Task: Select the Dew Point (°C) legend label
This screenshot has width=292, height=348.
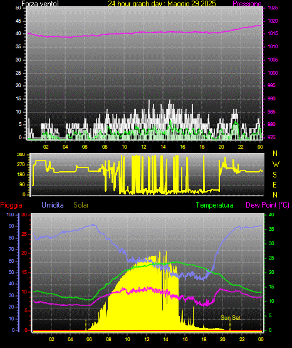Action: 268,205
